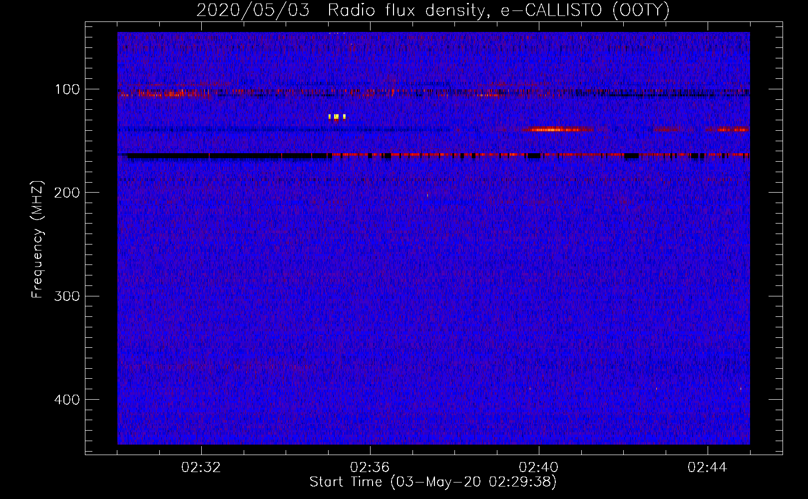Click the 02:40 time tick label
This screenshot has width=808, height=499.
pos(539,468)
